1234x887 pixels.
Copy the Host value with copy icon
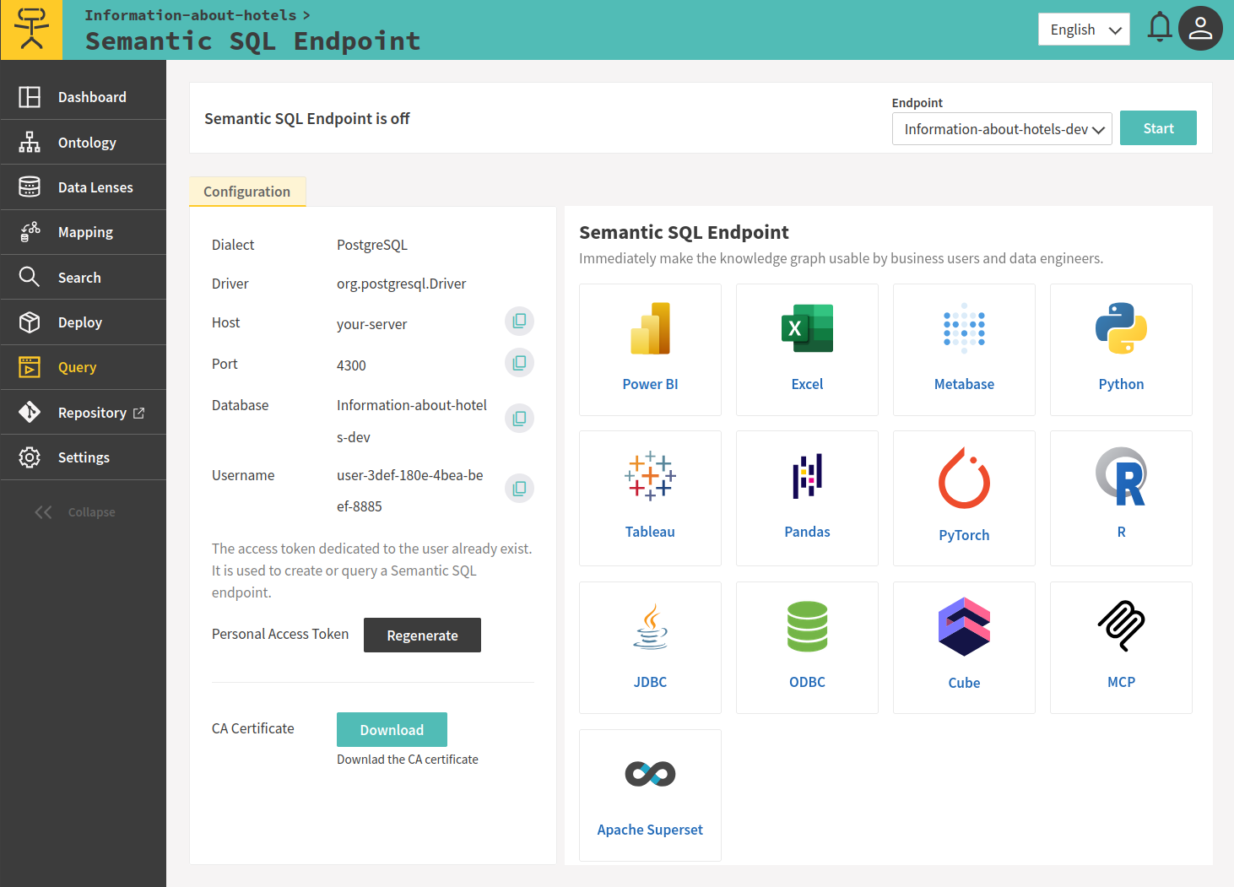pyautogui.click(x=519, y=321)
